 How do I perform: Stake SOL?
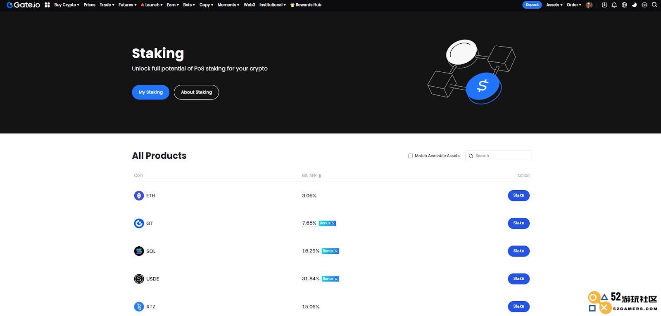(x=518, y=251)
